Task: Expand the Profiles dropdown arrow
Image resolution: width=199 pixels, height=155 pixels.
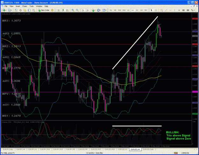Action: [11, 10]
